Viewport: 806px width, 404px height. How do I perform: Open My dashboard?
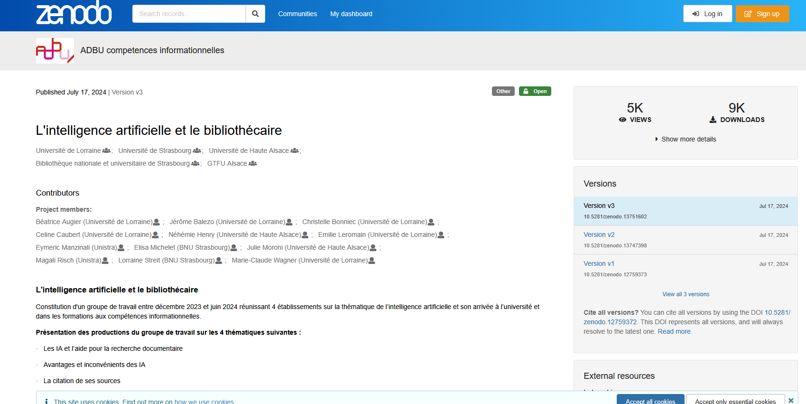tap(351, 14)
